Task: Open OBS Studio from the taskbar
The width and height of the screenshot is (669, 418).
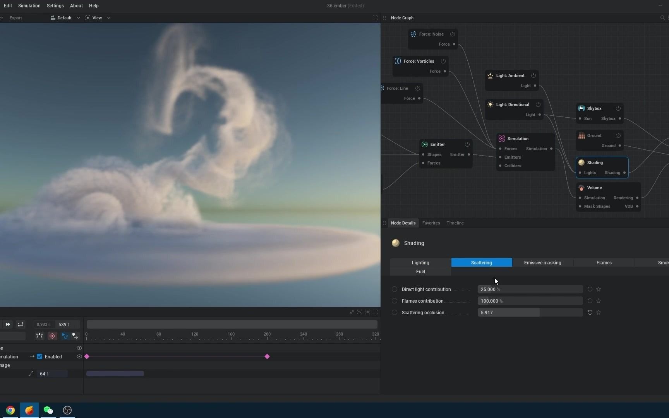Action: click(67, 410)
